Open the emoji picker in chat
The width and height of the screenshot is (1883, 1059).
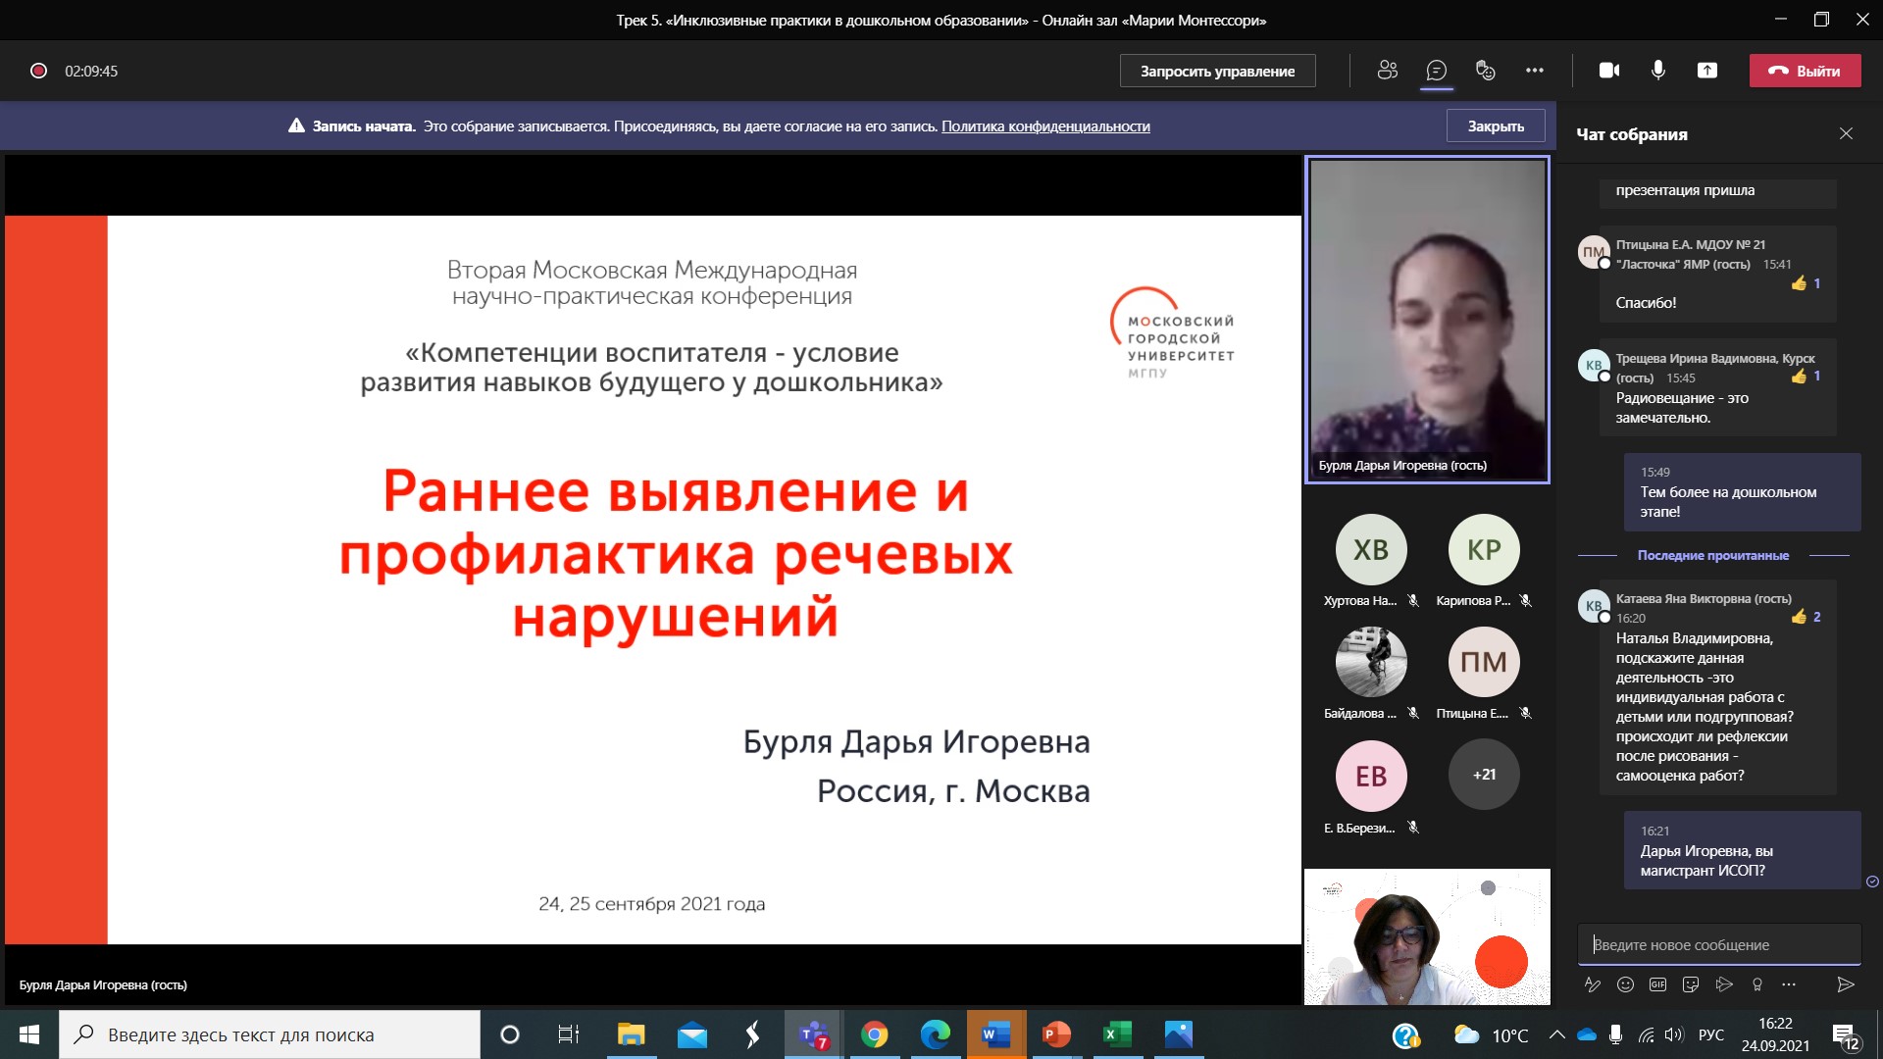pyautogui.click(x=1625, y=984)
